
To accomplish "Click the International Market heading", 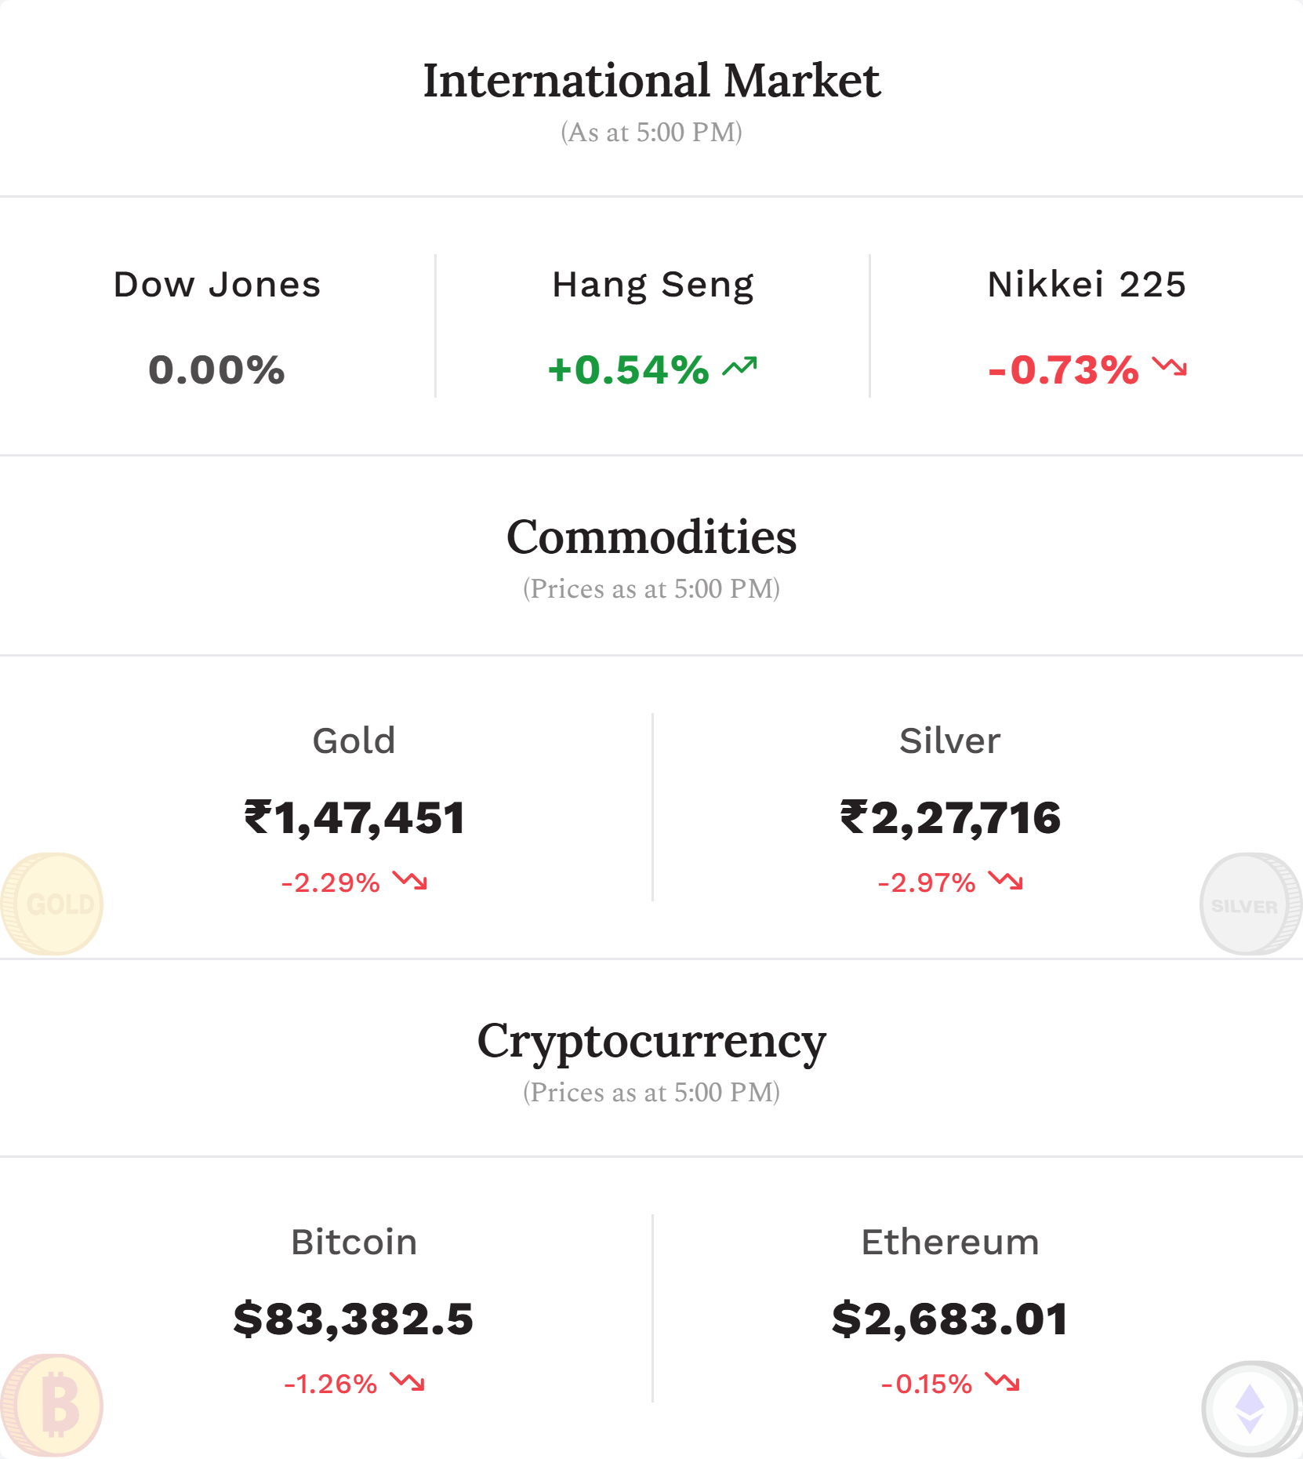I will pyautogui.click(x=651, y=81).
